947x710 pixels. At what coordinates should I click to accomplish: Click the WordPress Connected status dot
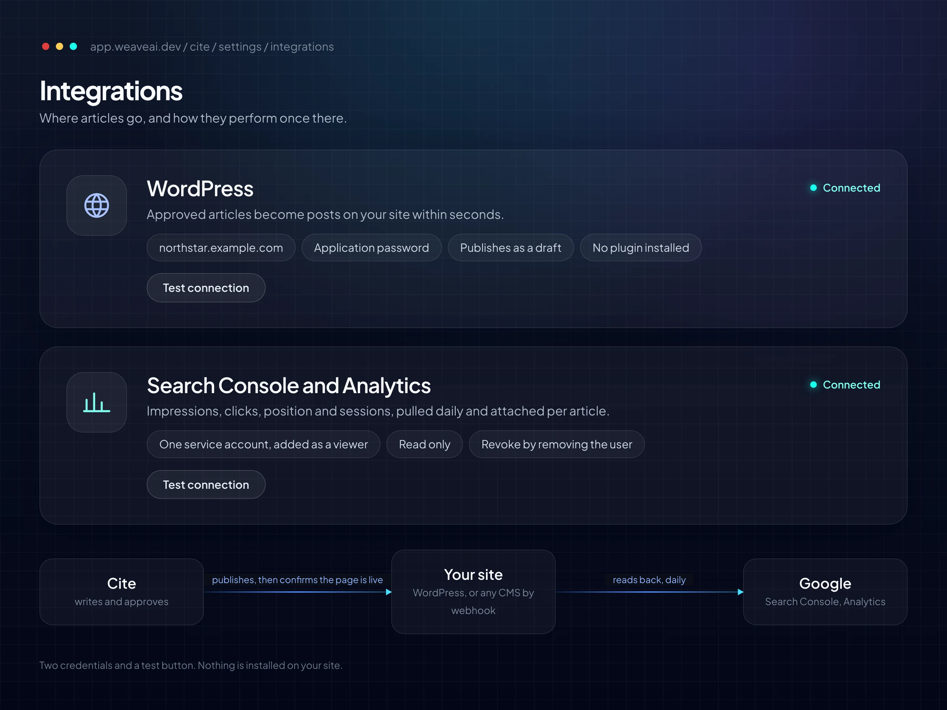(x=813, y=188)
